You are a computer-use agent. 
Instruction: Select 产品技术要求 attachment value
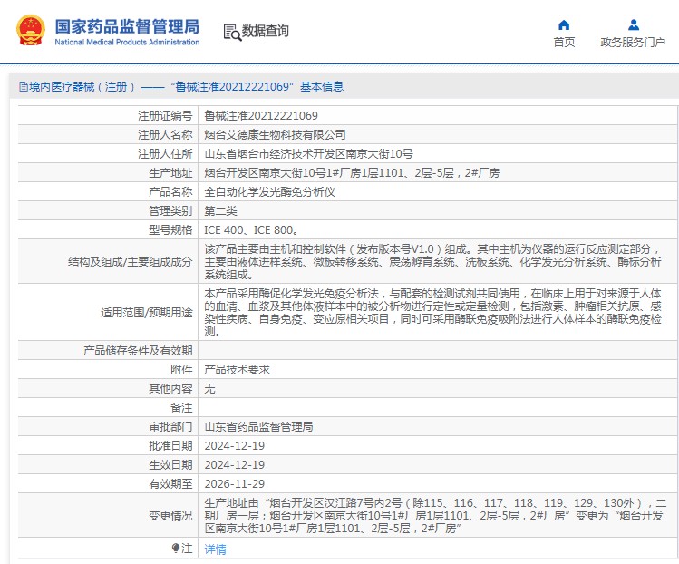(237, 370)
